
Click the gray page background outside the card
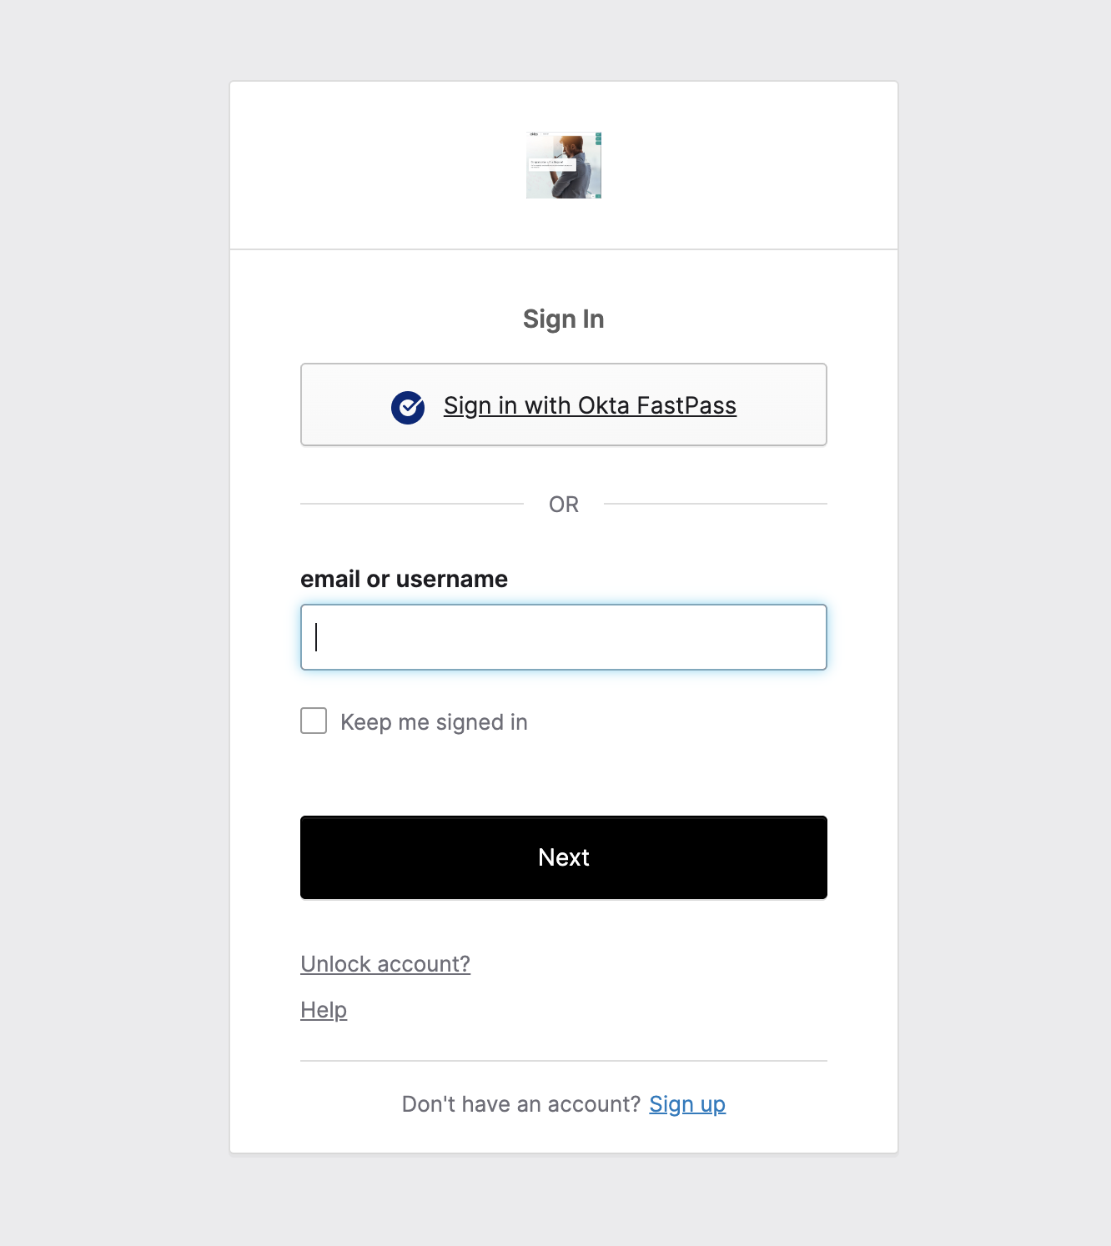click(x=117, y=584)
